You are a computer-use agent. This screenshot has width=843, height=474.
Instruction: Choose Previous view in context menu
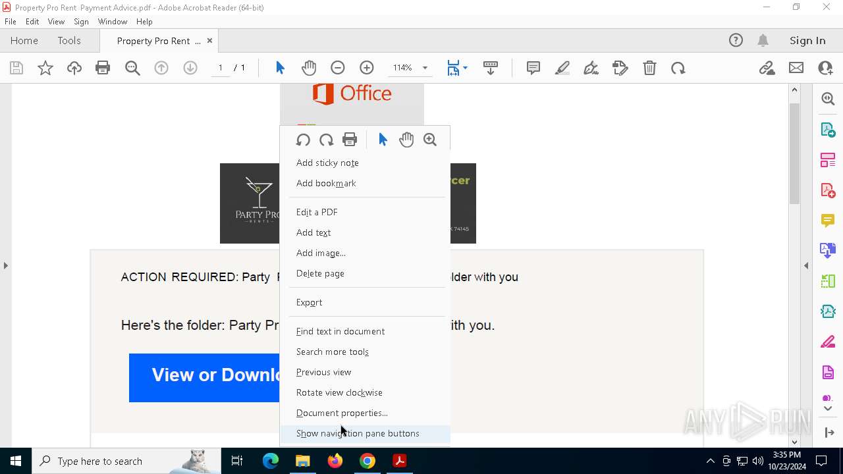click(x=365, y=372)
